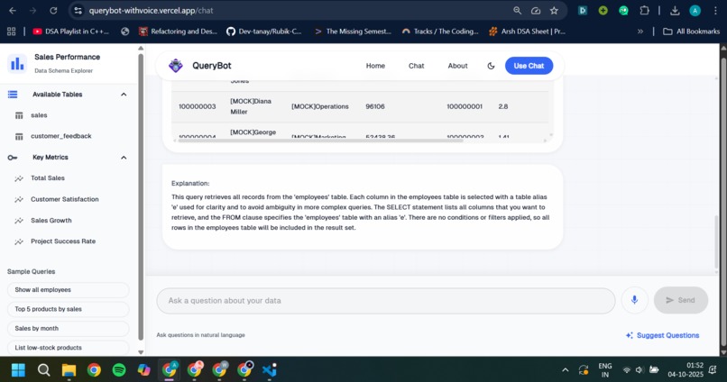Screen dimensions: 727x382
Task: Click the Sales Growth trend icon
Action: tap(19, 221)
